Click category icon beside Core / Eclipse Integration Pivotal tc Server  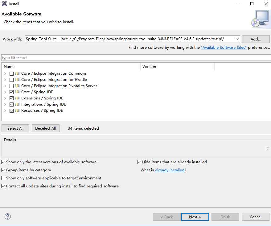[x=17, y=86]
